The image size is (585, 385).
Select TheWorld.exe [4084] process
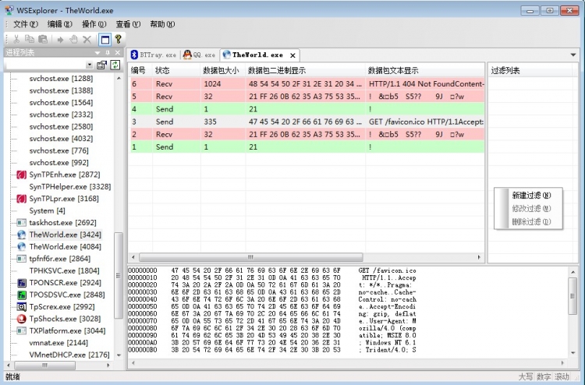click(x=65, y=246)
